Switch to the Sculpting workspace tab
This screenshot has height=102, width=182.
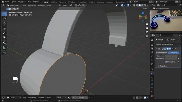(63, 2)
